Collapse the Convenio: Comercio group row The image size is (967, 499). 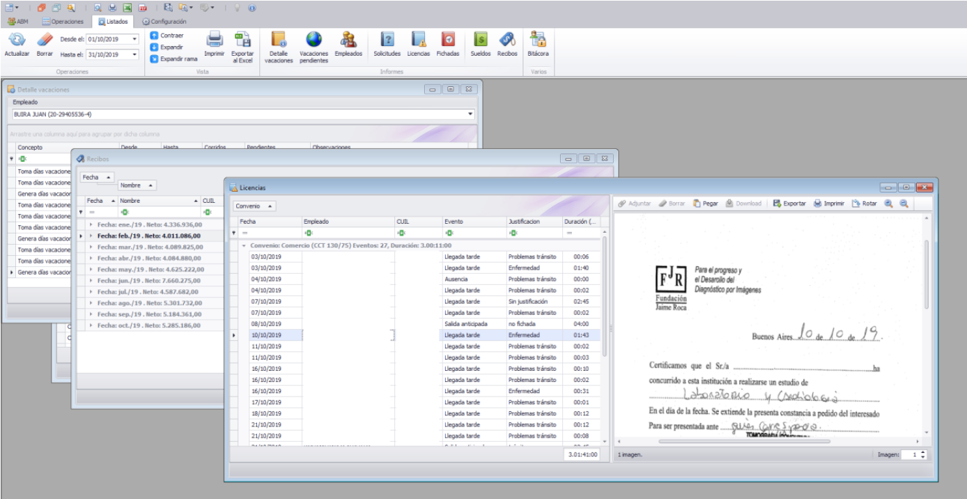pyautogui.click(x=244, y=245)
